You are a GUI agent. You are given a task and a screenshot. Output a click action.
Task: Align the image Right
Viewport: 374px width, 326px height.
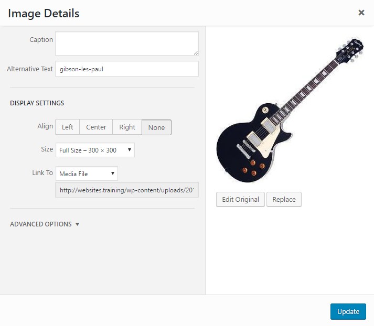[x=127, y=127]
